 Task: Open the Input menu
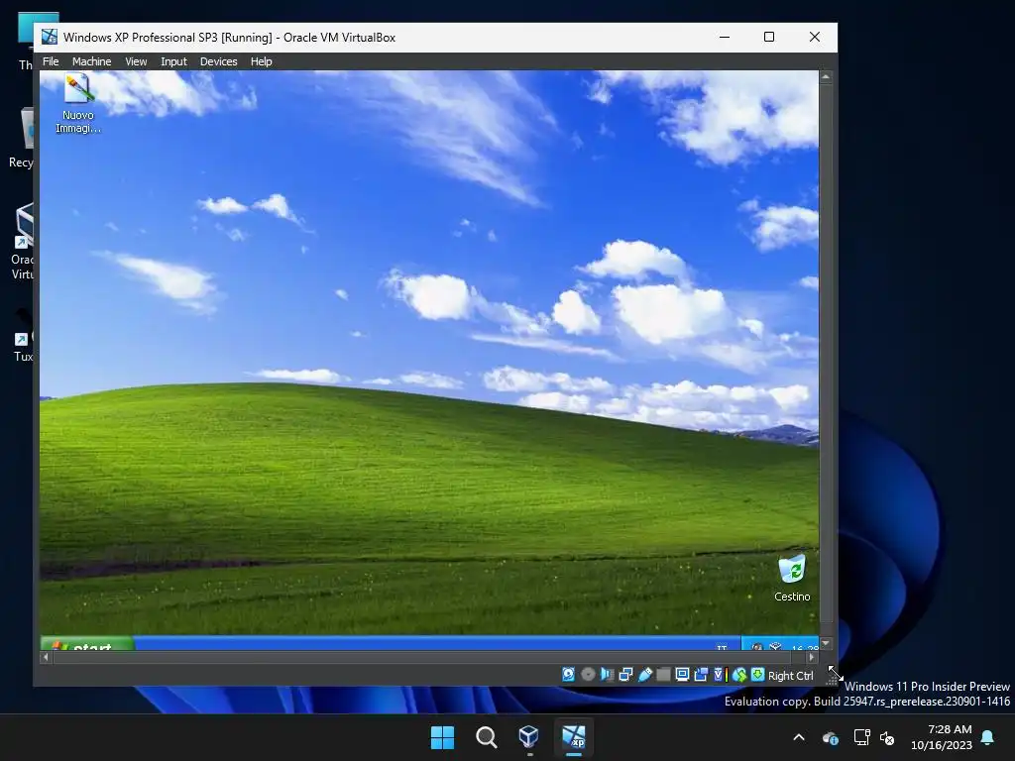[x=173, y=61]
